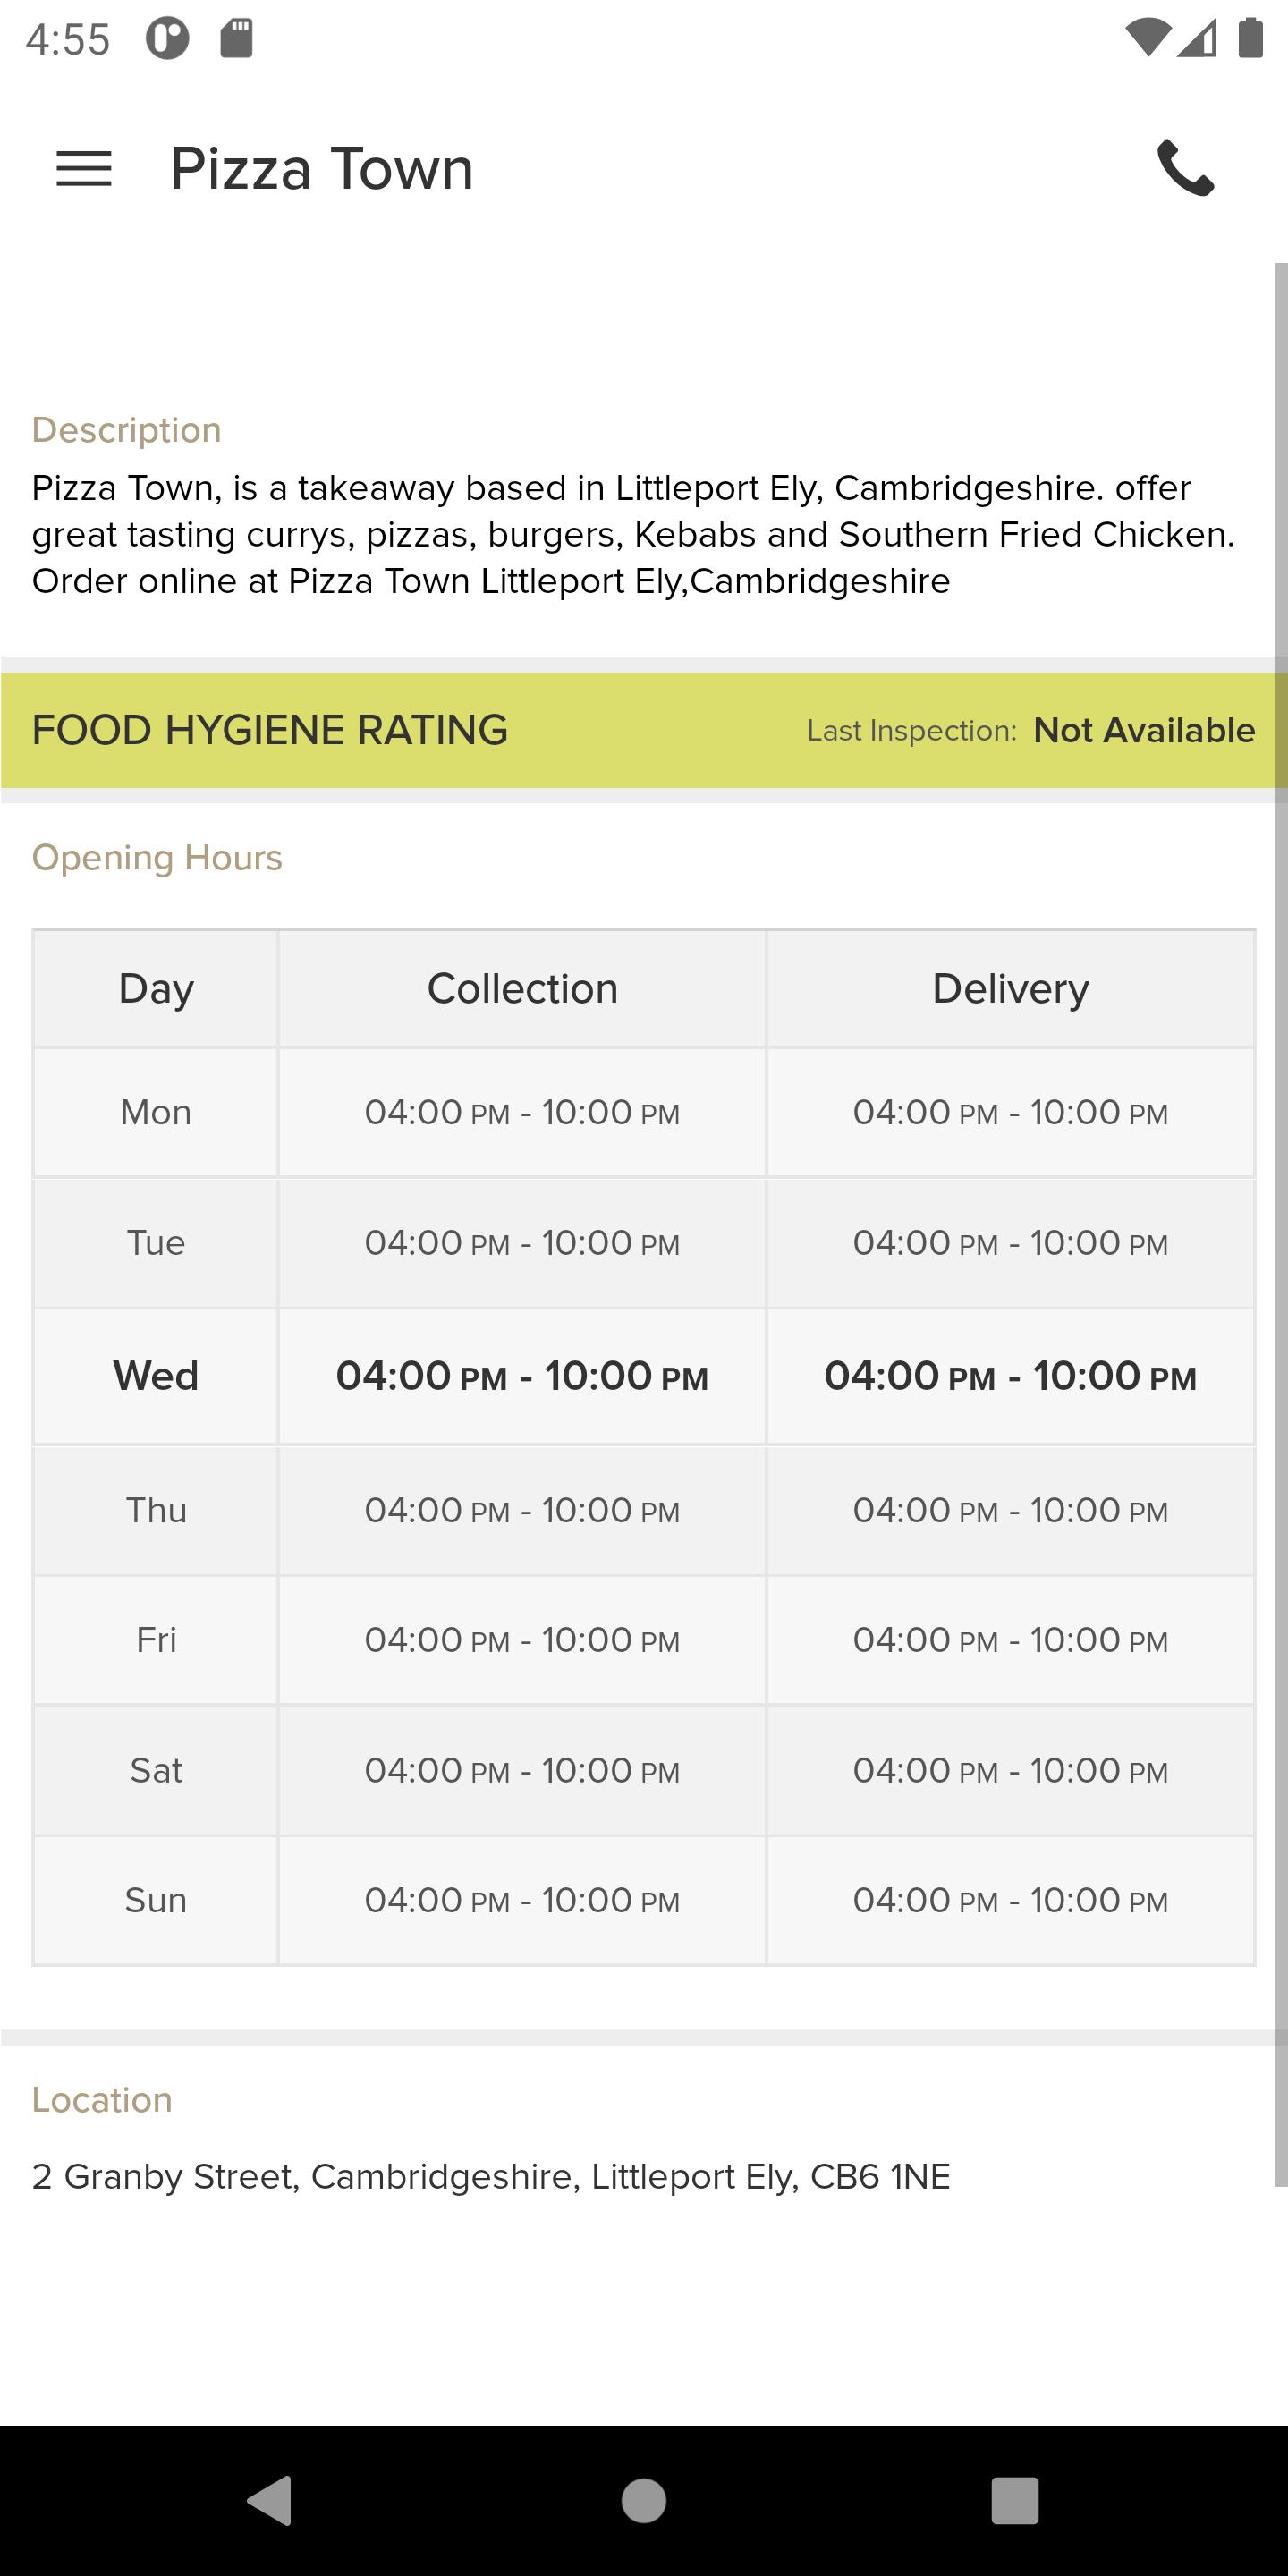Tap Monday's collection hours cell
1288x2576 pixels.
522,1112
